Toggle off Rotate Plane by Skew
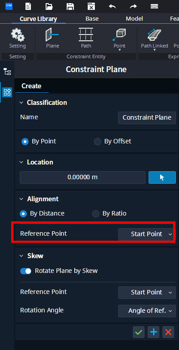179x350 pixels. (x=26, y=271)
